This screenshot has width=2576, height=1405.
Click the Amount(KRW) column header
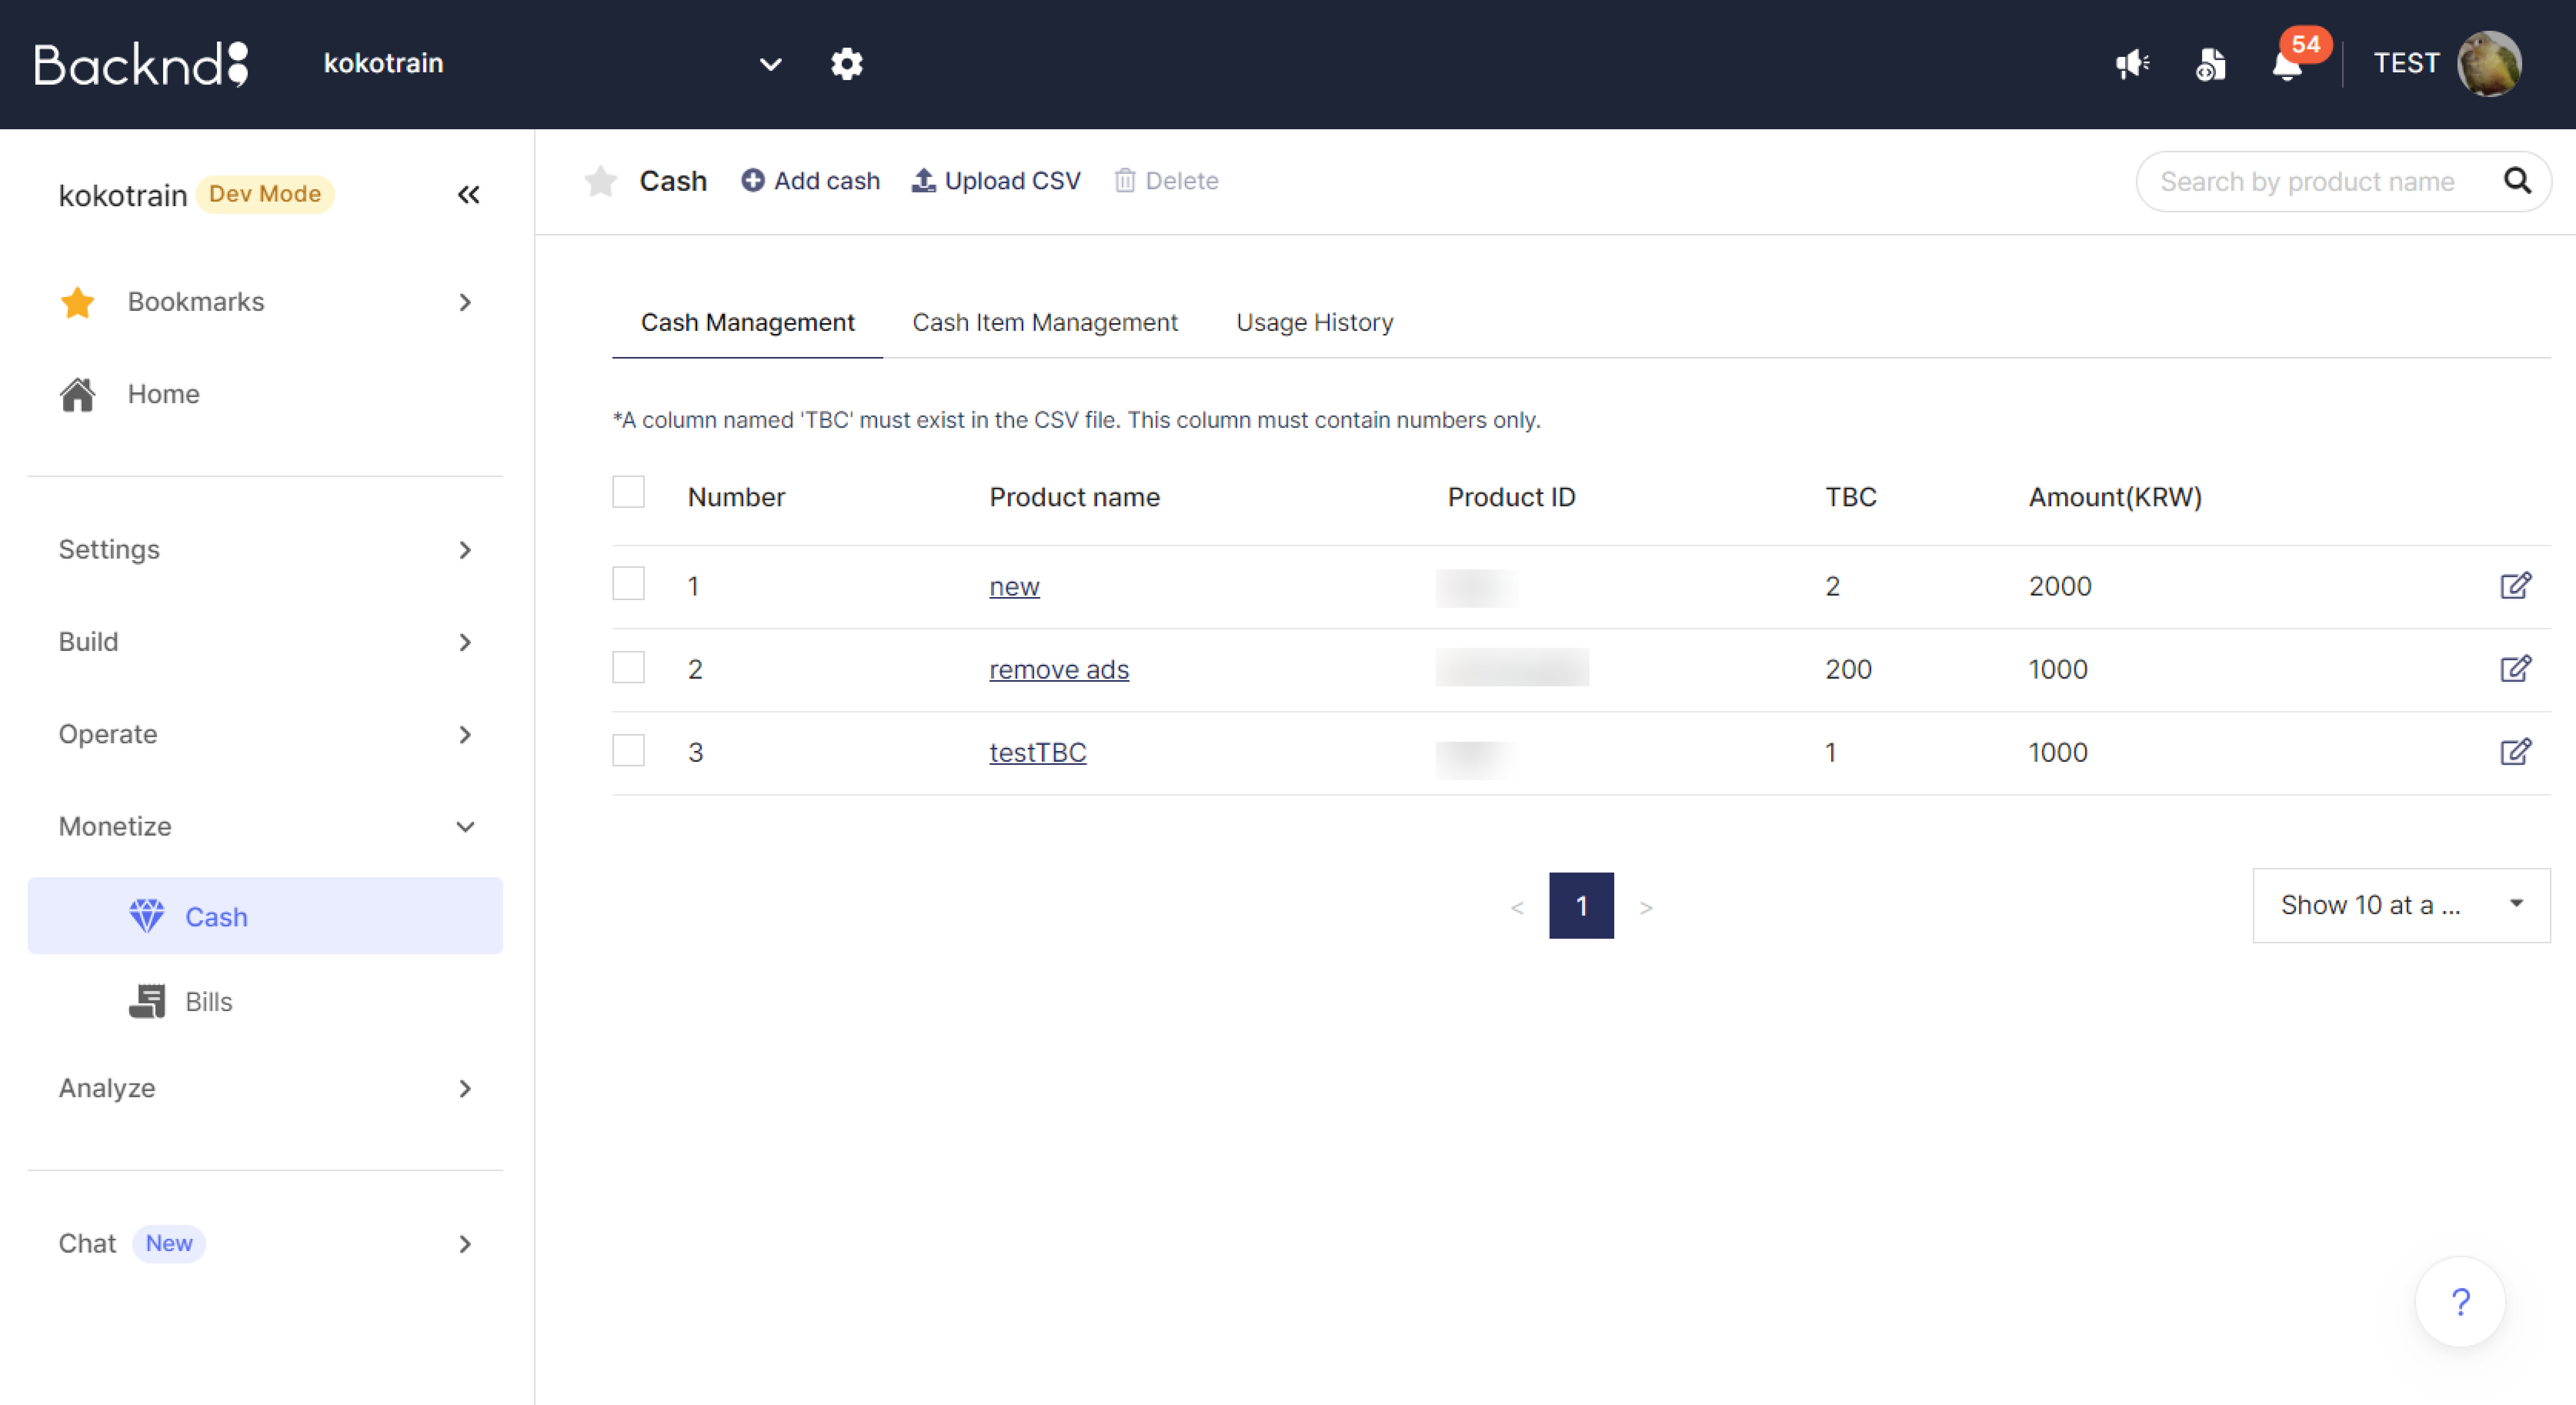[x=2115, y=497]
